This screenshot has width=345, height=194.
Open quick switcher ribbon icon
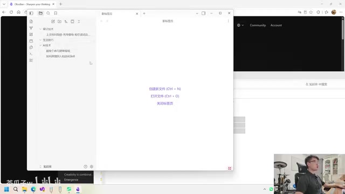31,22
